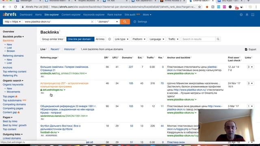Open the *.domain/* mode dropdown
Image resolution: width=260 pixels, height=146 pixels.
point(107,21)
